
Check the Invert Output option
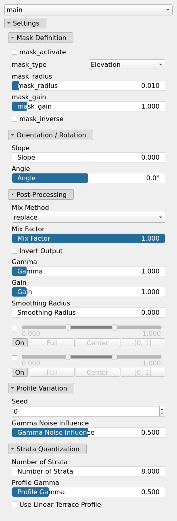pyautogui.click(x=15, y=251)
